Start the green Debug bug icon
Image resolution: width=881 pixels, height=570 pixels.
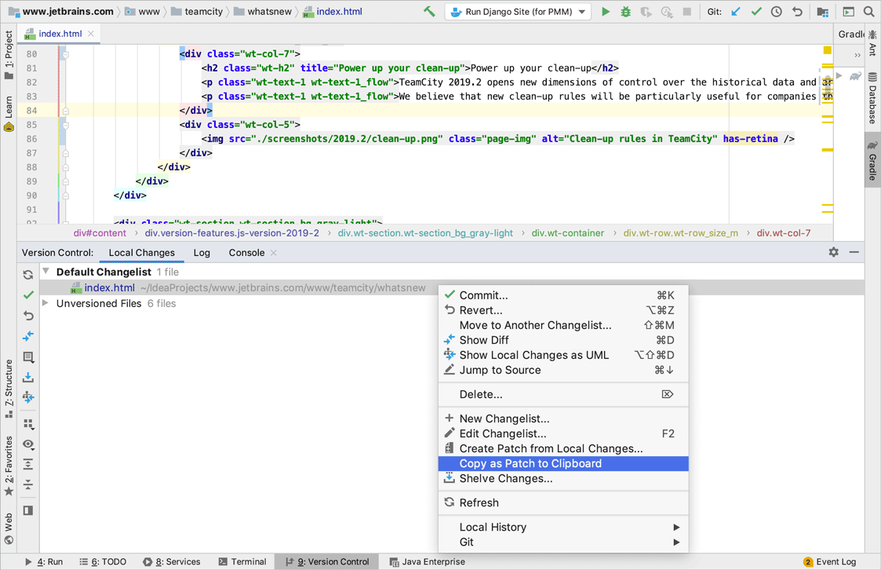pyautogui.click(x=625, y=12)
